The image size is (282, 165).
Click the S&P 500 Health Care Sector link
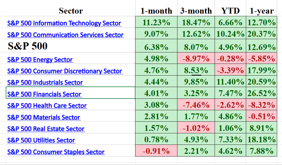click(47, 106)
